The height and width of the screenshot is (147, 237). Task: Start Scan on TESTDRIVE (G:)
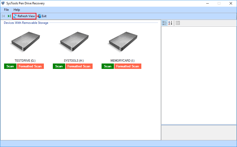coord(10,66)
